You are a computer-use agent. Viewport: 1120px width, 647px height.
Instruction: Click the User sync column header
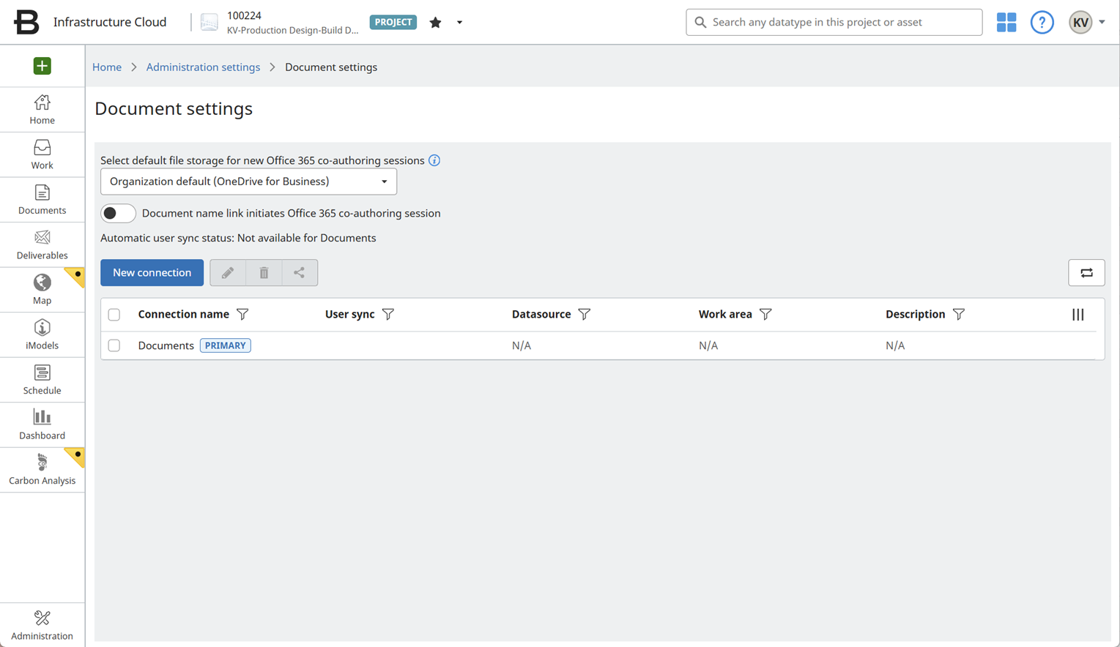click(x=349, y=314)
